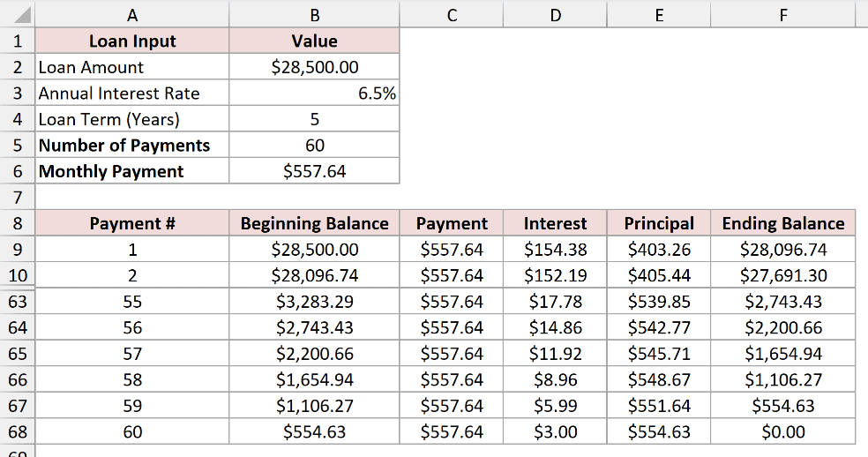Select principal cell $539.85
Viewport: 868px width, 457px height.
tap(659, 302)
